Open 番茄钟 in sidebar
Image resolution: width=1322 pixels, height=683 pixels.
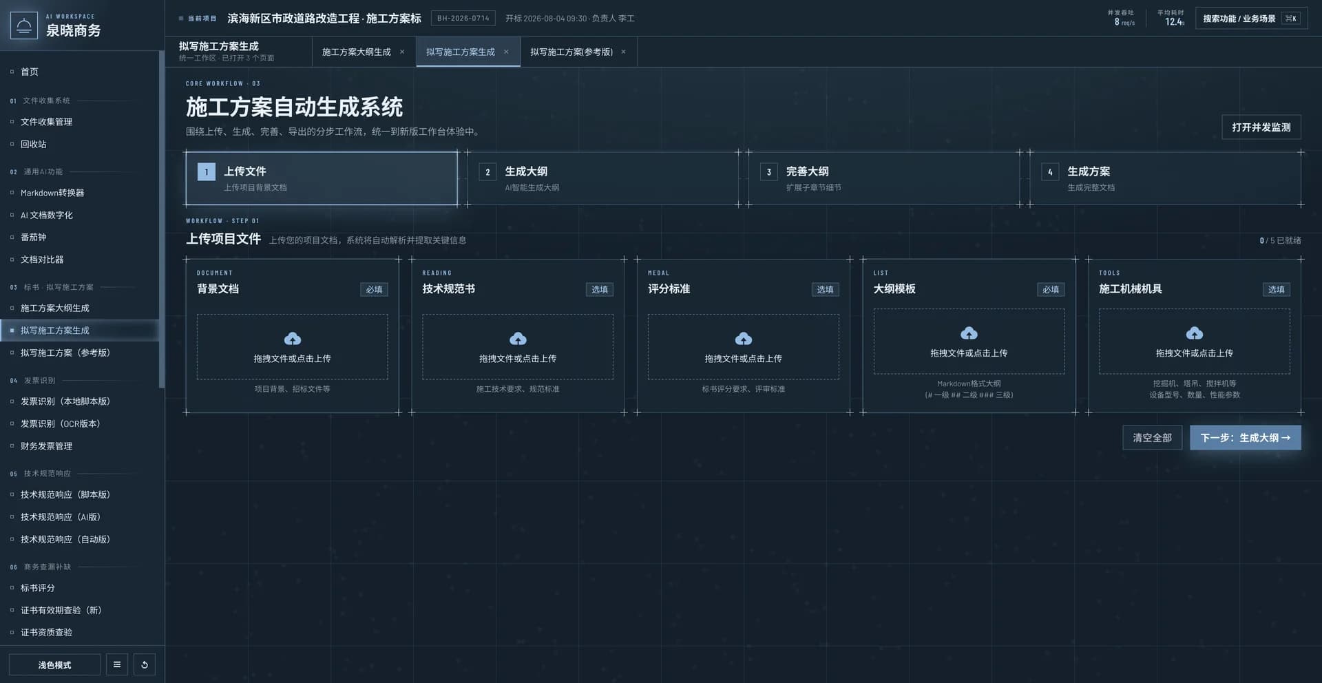[79, 237]
